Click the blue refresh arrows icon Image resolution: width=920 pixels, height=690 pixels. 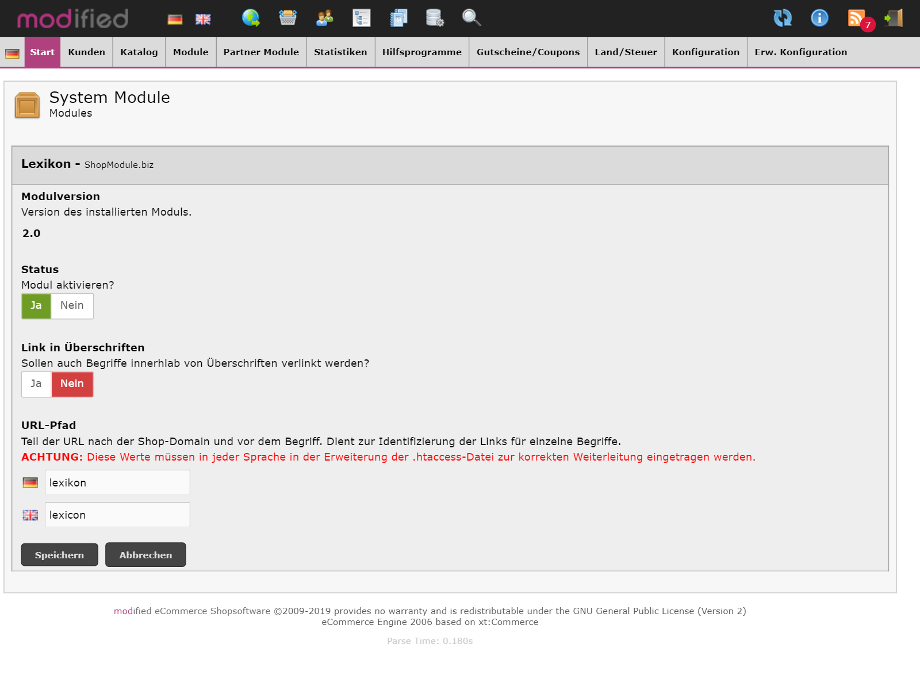pos(783,18)
